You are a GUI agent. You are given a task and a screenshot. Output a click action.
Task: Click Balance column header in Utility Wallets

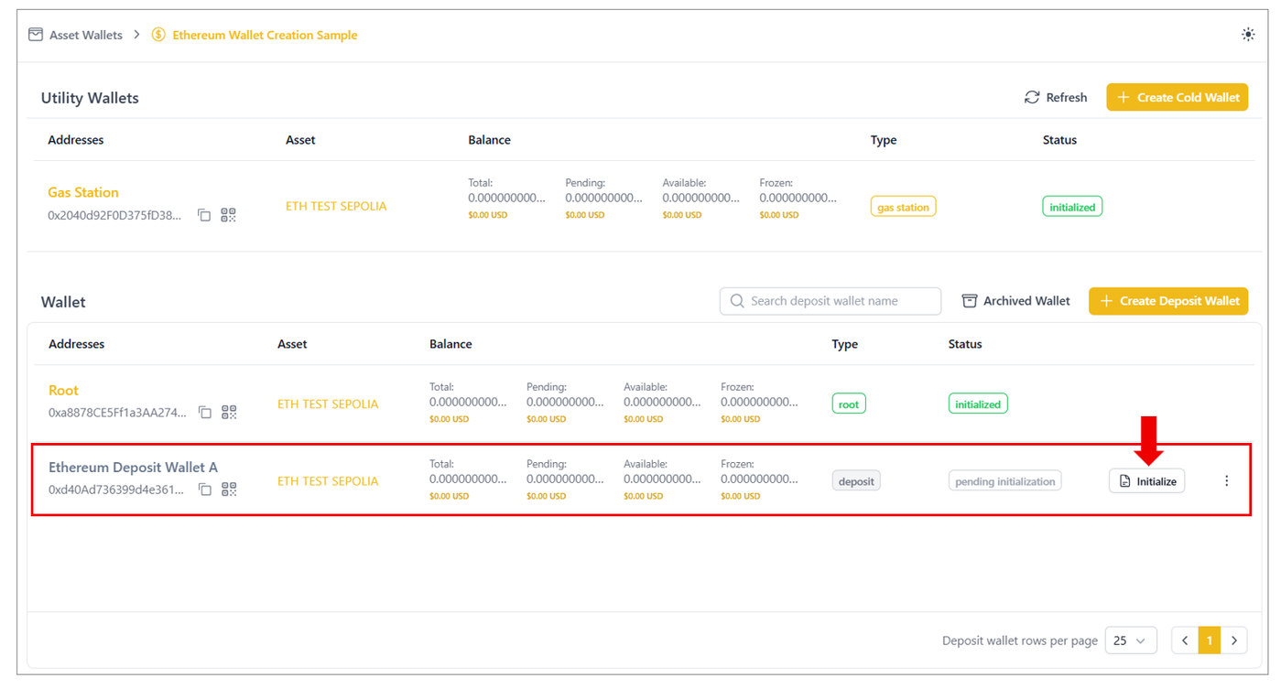(x=489, y=140)
